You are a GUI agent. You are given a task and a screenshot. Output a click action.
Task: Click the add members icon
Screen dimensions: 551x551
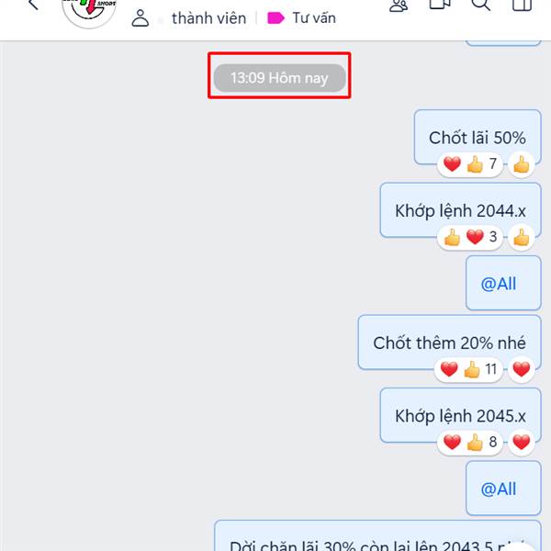pyautogui.click(x=399, y=6)
